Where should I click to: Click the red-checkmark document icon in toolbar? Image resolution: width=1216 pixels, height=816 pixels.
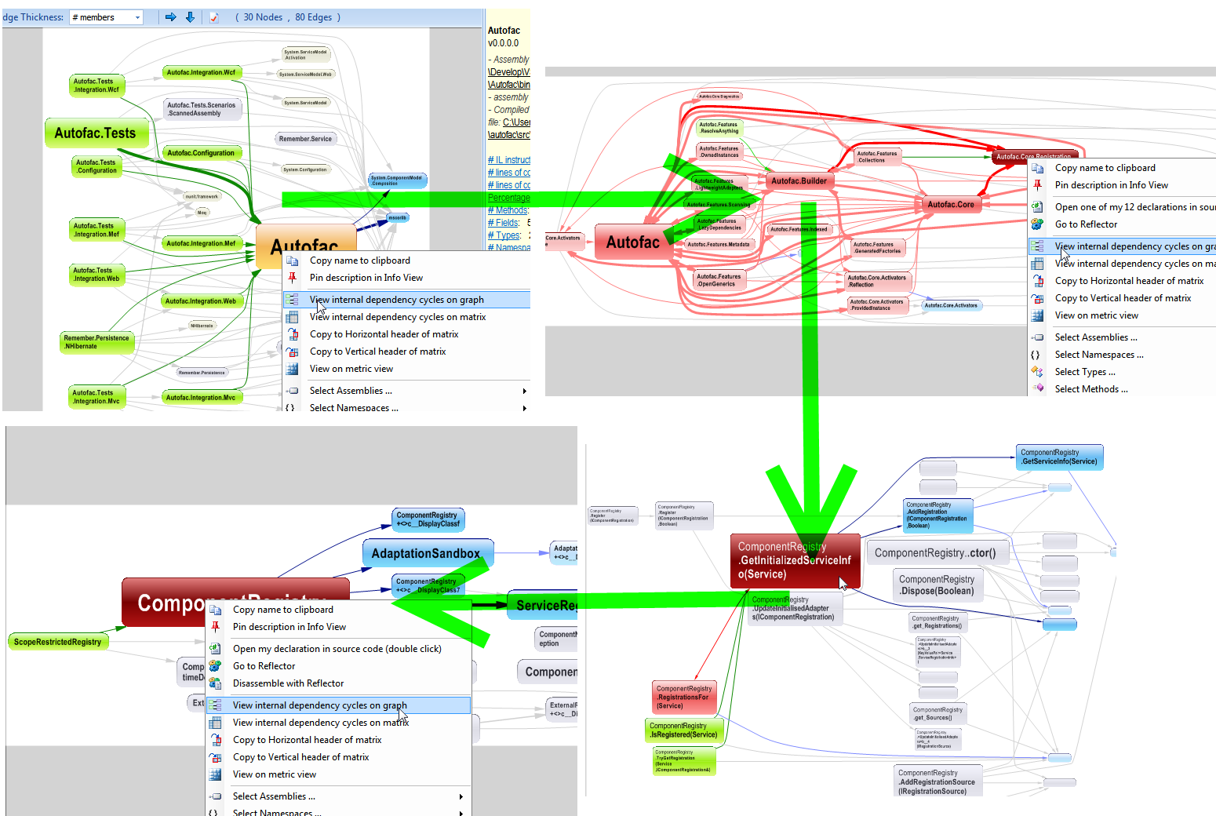[214, 17]
